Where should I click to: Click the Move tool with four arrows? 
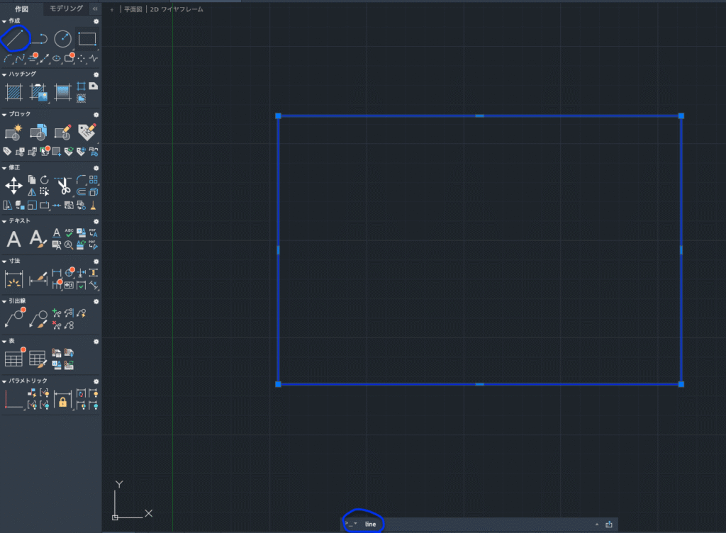tap(13, 186)
